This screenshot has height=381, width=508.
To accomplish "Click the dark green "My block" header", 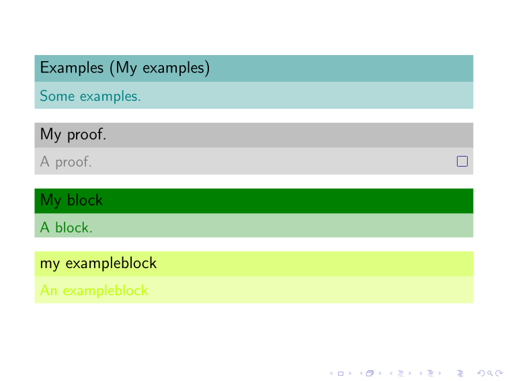I will 254,201.
